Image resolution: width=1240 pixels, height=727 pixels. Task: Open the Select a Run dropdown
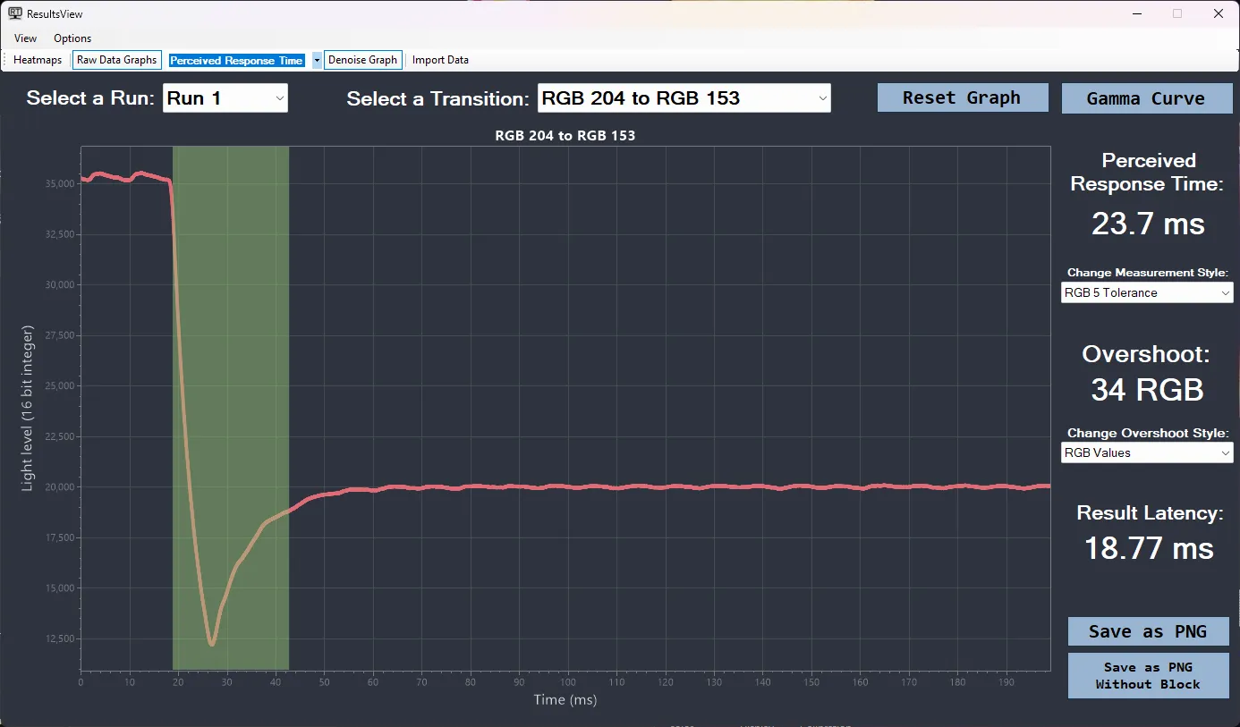pyautogui.click(x=225, y=98)
